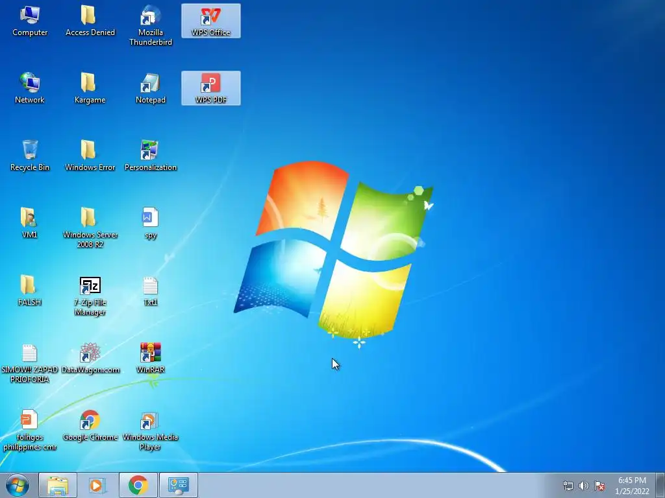Viewport: 665px width, 498px height.
Task: Select the WPS Office shortcut
Action: coord(211,21)
